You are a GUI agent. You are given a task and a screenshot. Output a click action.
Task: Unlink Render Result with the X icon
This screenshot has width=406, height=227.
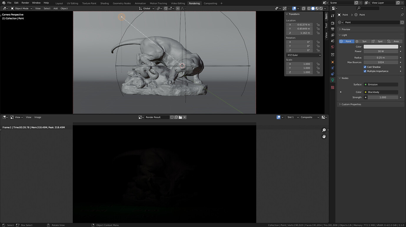[184, 117]
